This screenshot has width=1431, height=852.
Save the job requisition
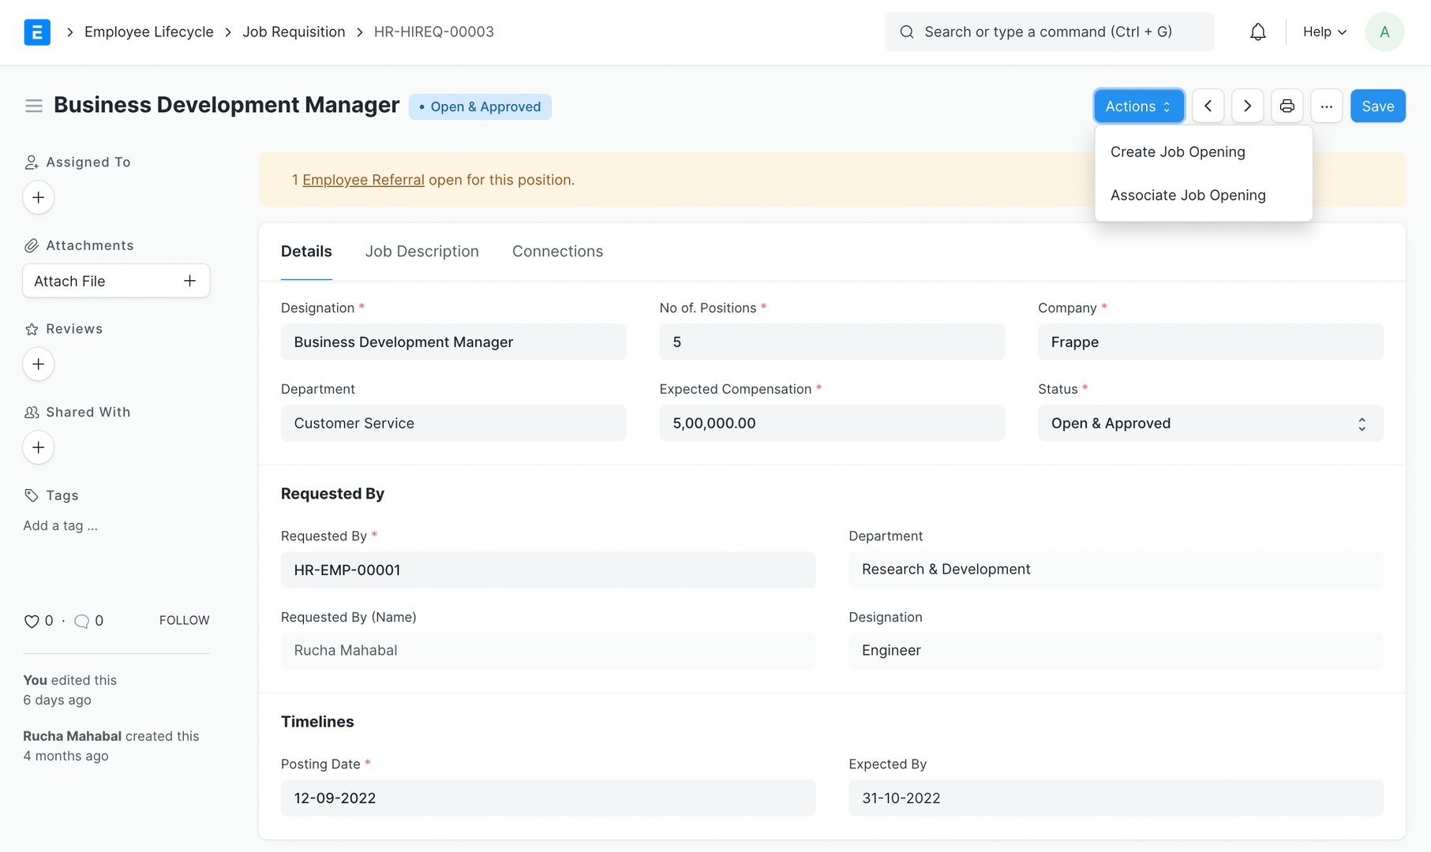click(x=1377, y=106)
